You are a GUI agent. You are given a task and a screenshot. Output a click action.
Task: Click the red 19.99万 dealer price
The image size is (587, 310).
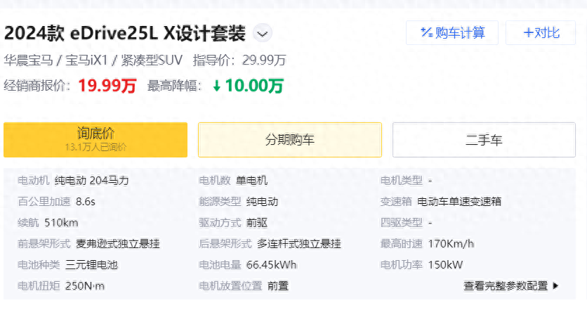(107, 86)
